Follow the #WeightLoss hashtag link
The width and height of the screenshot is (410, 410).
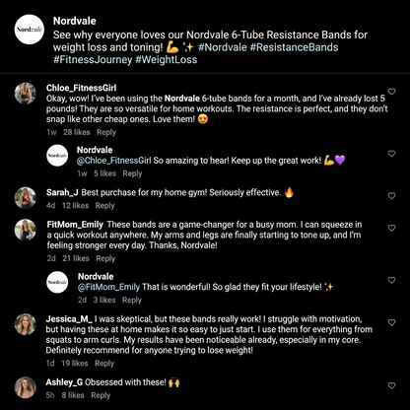pyautogui.click(x=167, y=60)
